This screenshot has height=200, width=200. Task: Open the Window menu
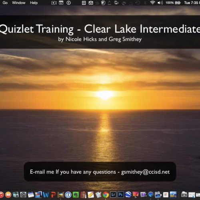coord(19,3)
